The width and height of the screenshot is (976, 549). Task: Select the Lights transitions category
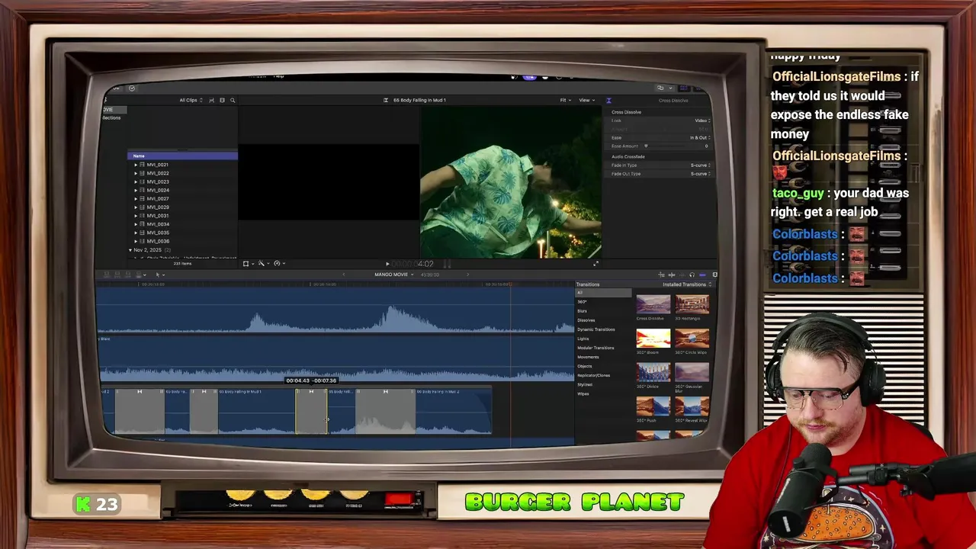click(583, 339)
